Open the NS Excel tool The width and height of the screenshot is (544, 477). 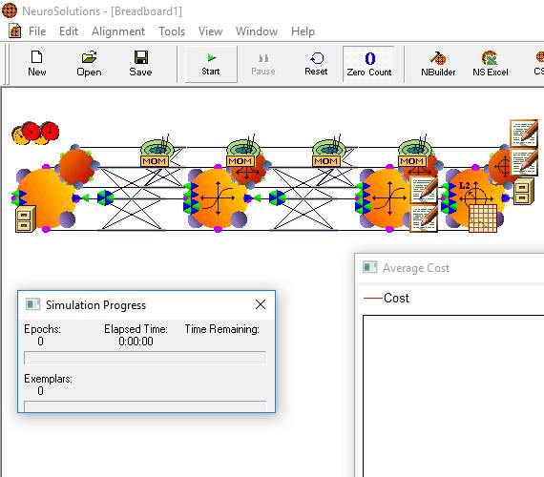click(x=491, y=64)
